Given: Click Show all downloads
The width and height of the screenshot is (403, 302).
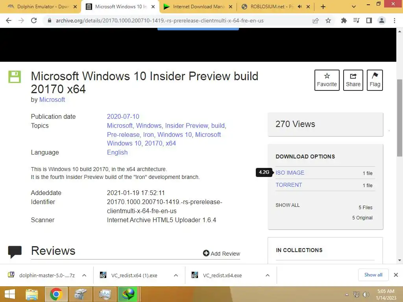Looking at the screenshot, I should pos(373,275).
